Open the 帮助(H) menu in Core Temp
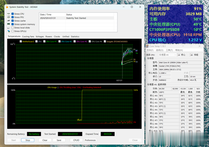This screenshot has height=147, width=209. coord(179,50)
